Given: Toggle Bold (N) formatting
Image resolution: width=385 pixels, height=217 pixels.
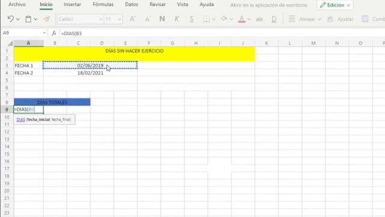Looking at the screenshot, I should pyautogui.click(x=162, y=19).
